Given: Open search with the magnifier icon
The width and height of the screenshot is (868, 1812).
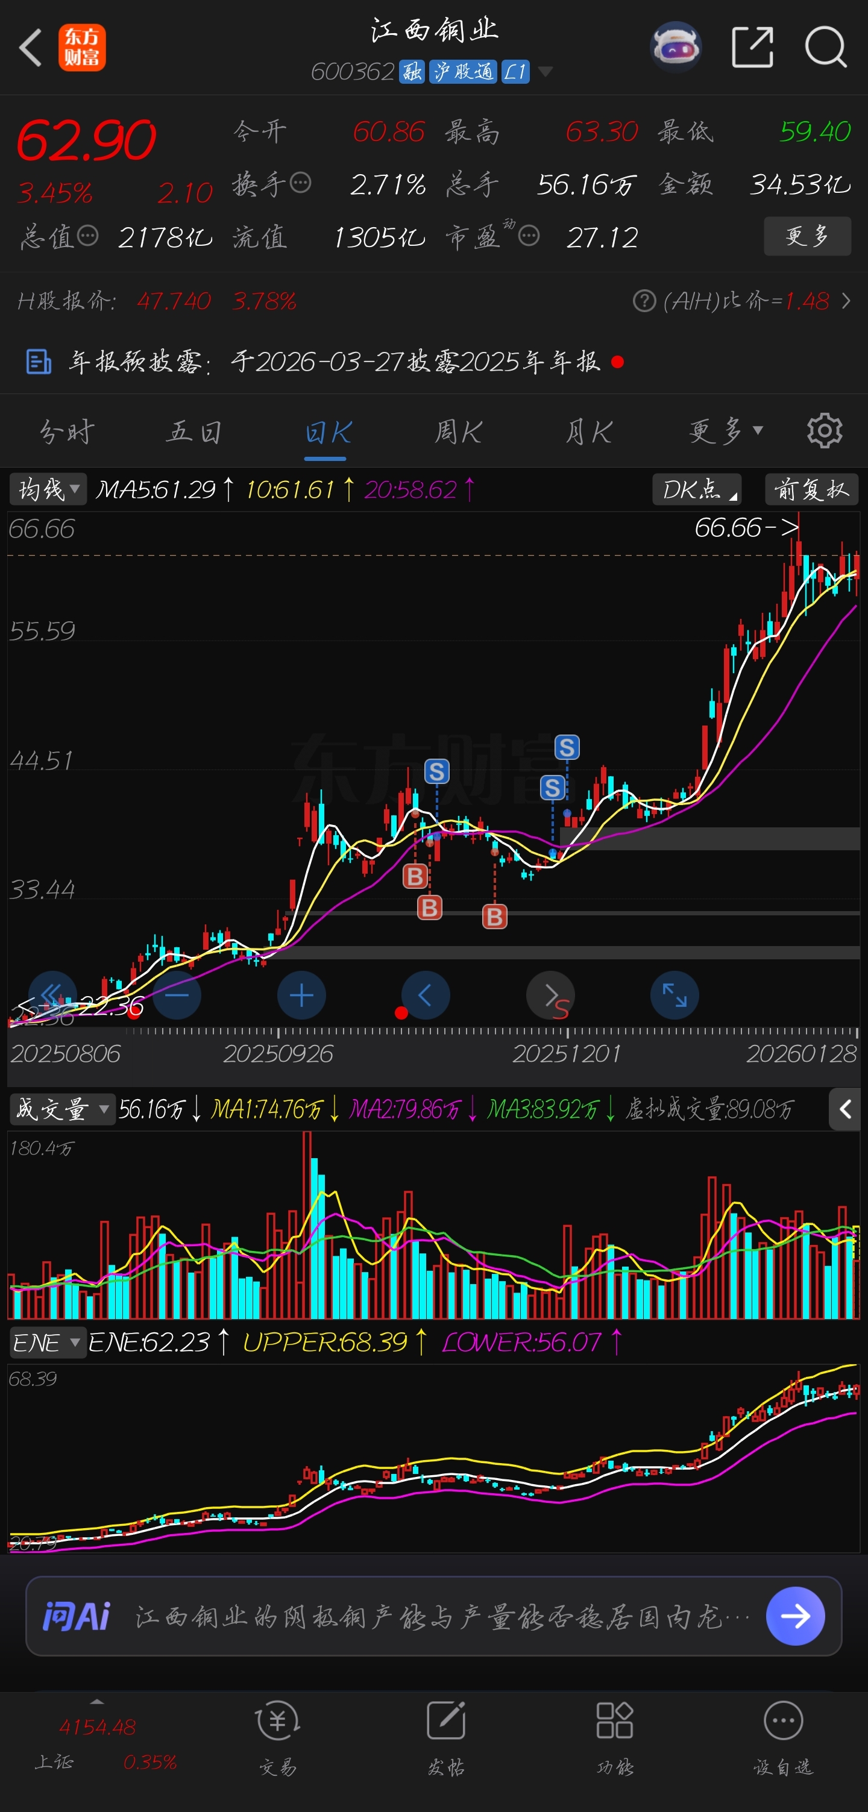Looking at the screenshot, I should pos(826,47).
